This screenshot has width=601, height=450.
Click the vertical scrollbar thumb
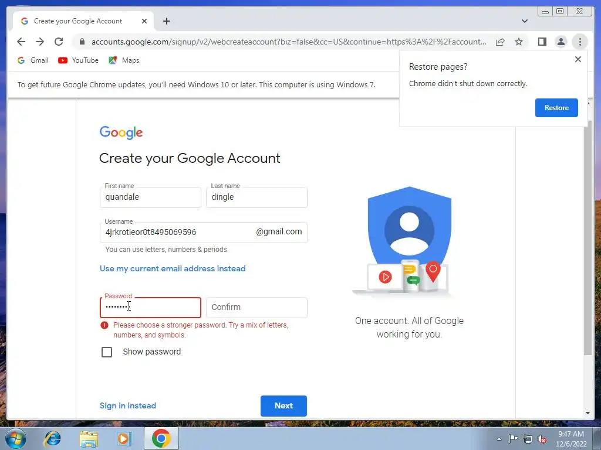tap(588, 237)
